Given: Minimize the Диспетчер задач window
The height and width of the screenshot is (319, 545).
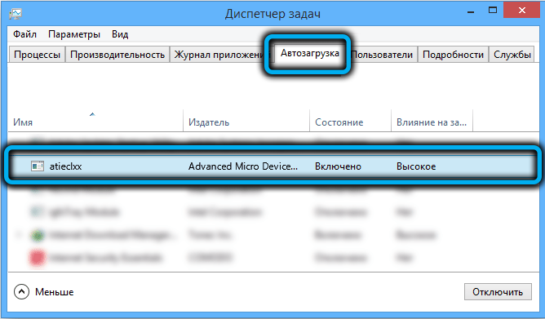Looking at the screenshot, I should [471, 11].
